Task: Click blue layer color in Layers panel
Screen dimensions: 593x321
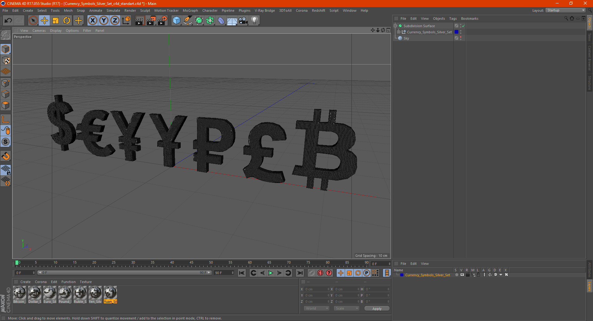Action: [x=402, y=275]
